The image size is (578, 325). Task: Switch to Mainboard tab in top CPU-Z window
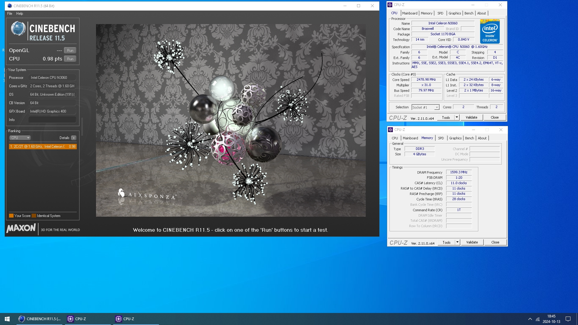tap(410, 13)
